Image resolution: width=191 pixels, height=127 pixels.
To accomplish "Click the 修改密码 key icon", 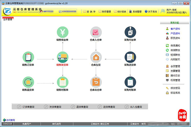I will click(167, 88).
